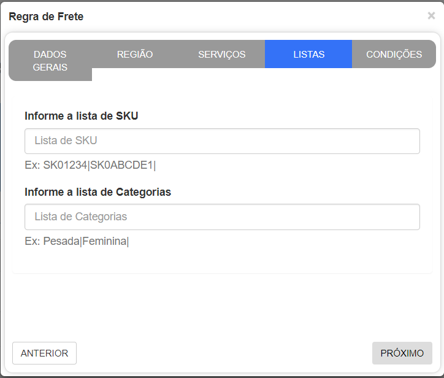444x378 pixels.
Task: Click the Próximo button
Action: coord(402,353)
